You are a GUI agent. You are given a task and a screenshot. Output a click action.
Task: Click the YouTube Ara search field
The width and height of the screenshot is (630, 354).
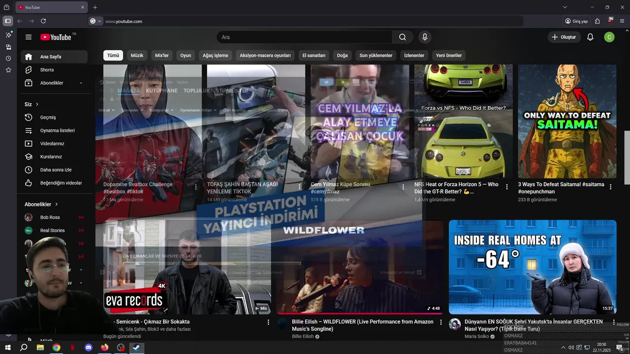click(304, 37)
